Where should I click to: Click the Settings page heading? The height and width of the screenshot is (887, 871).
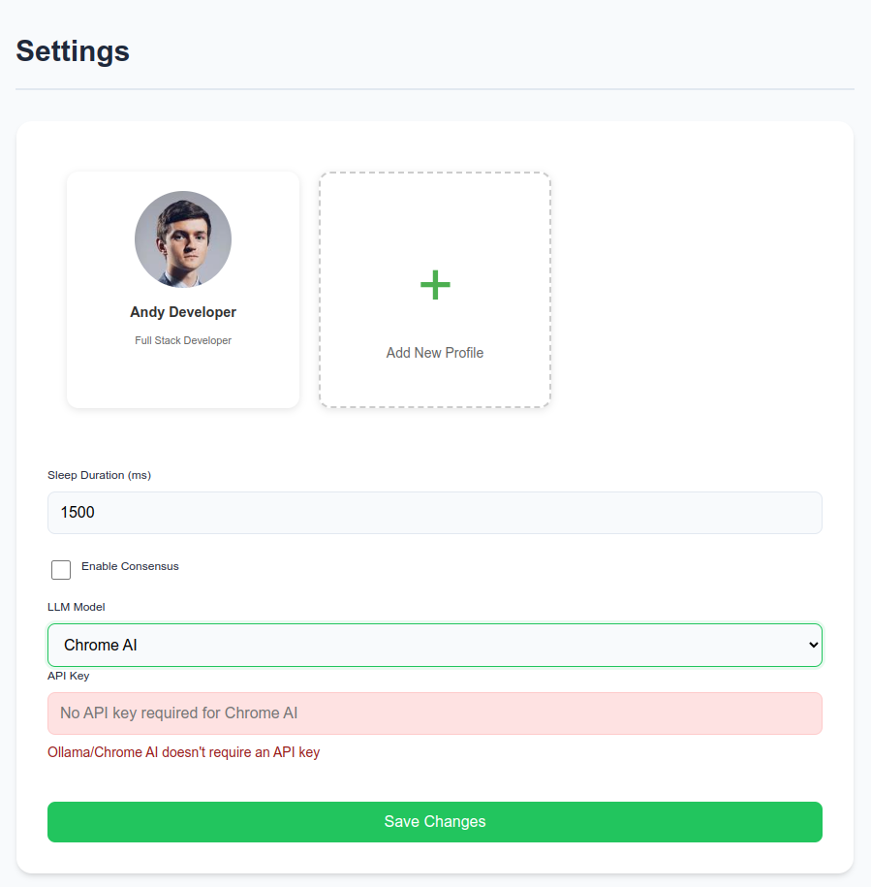pyautogui.click(x=73, y=51)
